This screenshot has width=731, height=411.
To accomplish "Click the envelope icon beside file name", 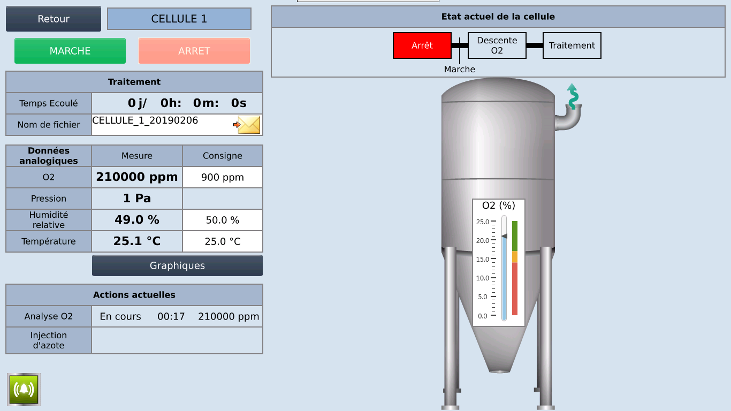I will click(249, 125).
